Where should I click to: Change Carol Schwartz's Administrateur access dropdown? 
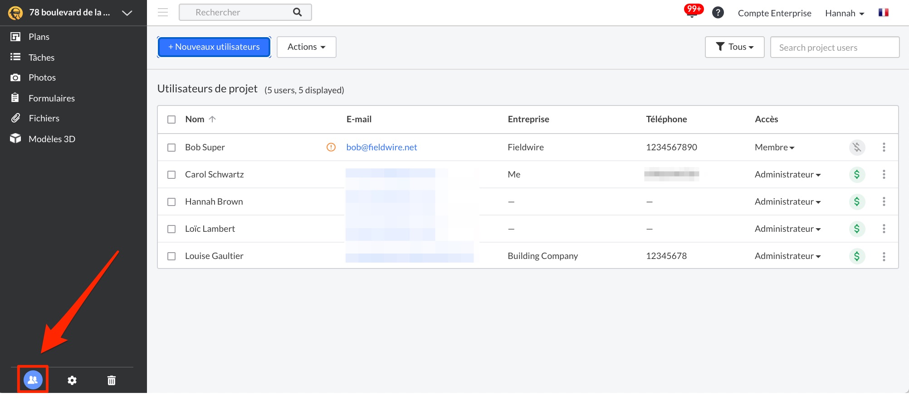[x=787, y=174]
